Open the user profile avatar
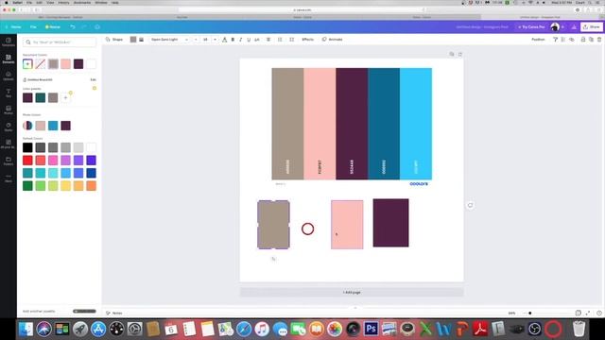Image resolution: width=605 pixels, height=340 pixels. [555, 27]
